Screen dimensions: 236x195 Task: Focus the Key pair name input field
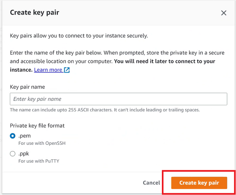[x=118, y=99]
